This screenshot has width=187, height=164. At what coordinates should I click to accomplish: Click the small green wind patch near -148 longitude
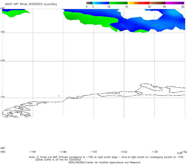click(15, 13)
